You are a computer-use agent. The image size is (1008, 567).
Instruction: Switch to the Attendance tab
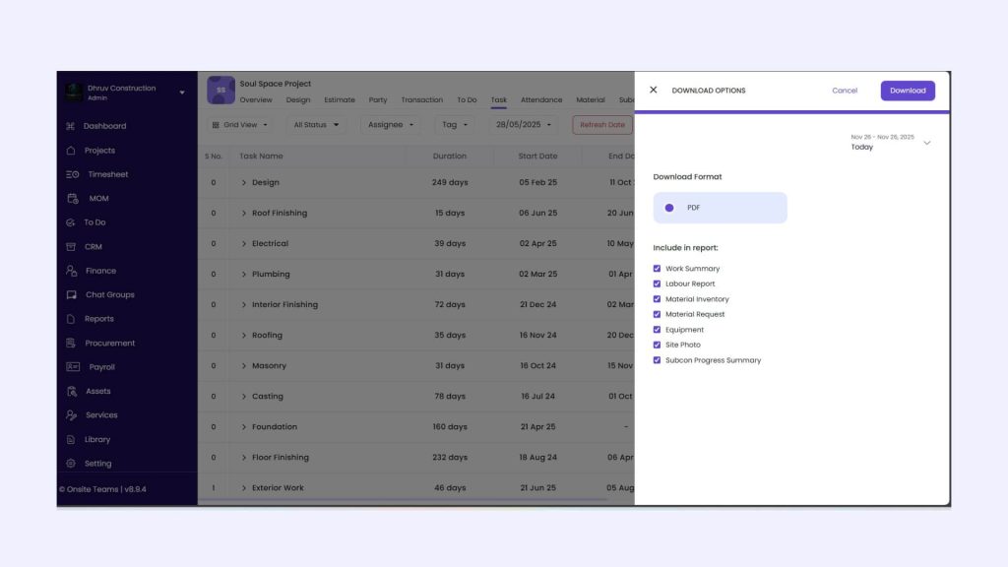tap(540, 100)
